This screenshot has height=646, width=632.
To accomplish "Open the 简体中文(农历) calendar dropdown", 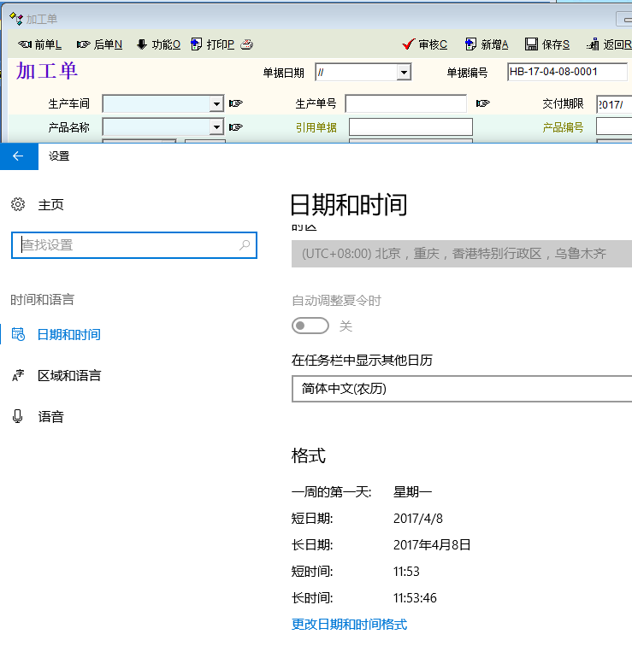I will pos(462,389).
